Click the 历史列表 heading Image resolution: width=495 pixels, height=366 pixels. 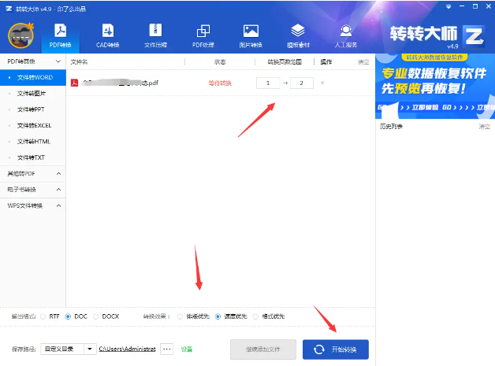coord(391,127)
